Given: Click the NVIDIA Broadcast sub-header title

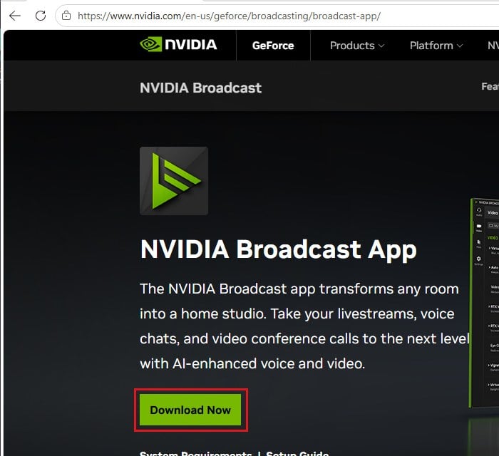Looking at the screenshot, I should point(200,88).
